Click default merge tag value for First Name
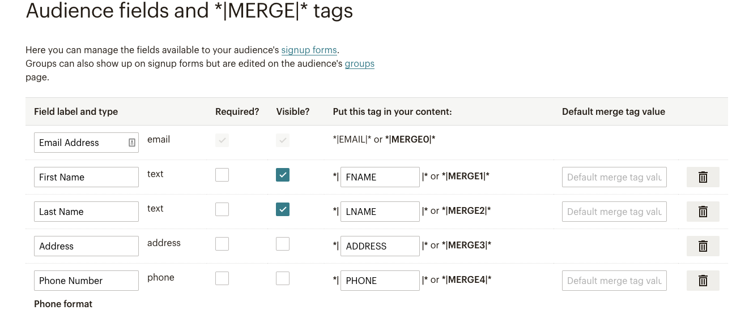The width and height of the screenshot is (732, 310). 614,177
